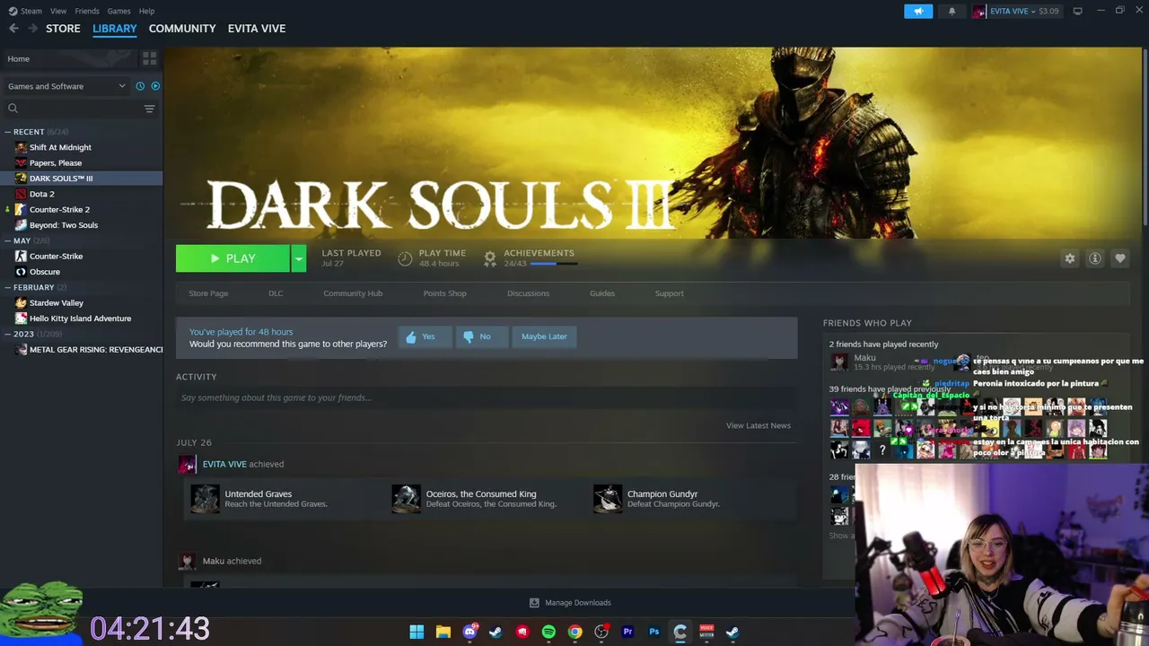Select Dota 2 in library
This screenshot has width=1149, height=646.
[41, 194]
